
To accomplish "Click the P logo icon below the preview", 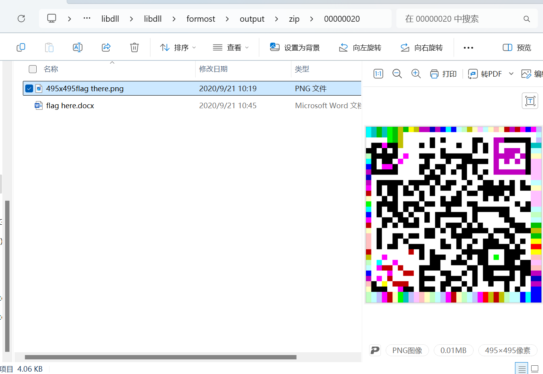I will click(375, 350).
